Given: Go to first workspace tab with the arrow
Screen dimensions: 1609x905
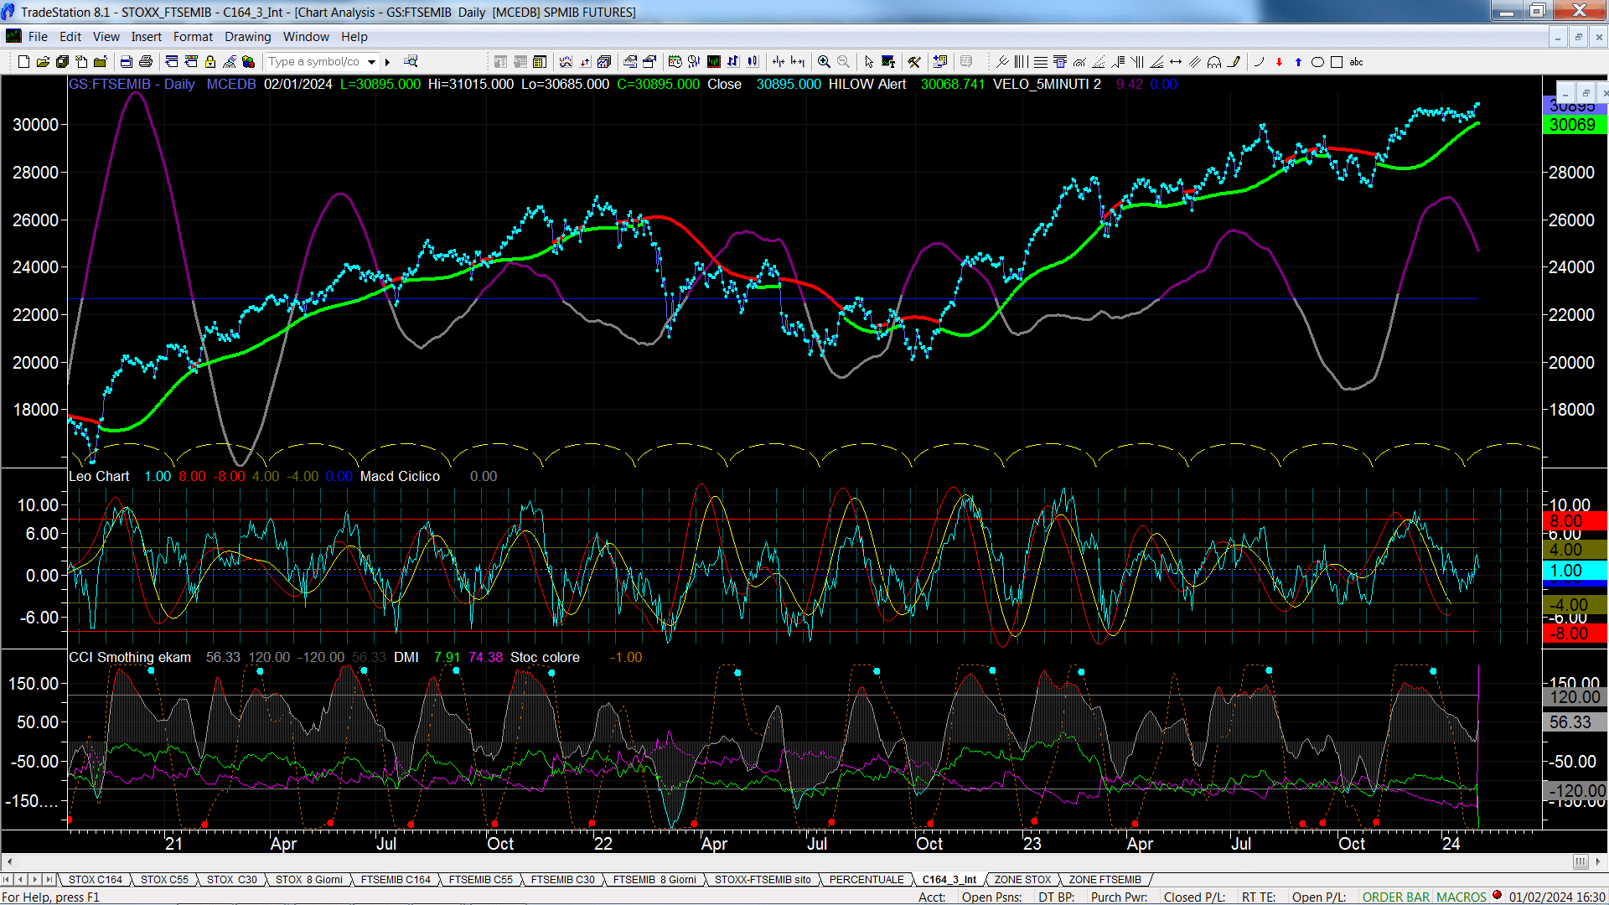Looking at the screenshot, I should (x=7, y=880).
